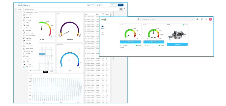
Task: Open Users in the portal sidebar
Action: [x=103, y=34]
